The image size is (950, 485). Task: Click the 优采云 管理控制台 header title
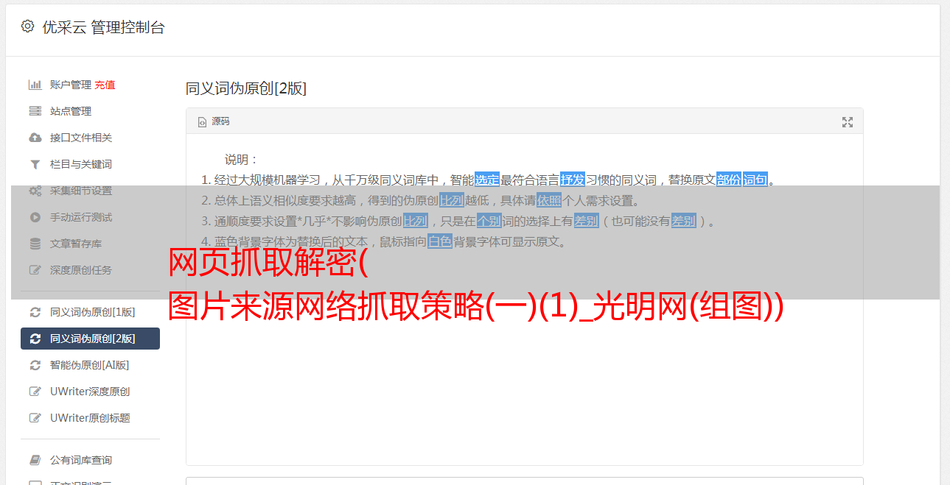click(103, 27)
